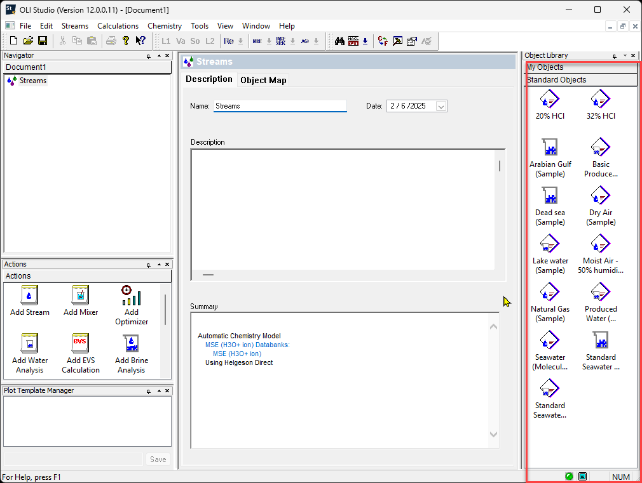Select the 20% HCl standard object
642x483 pixels.
click(550, 105)
